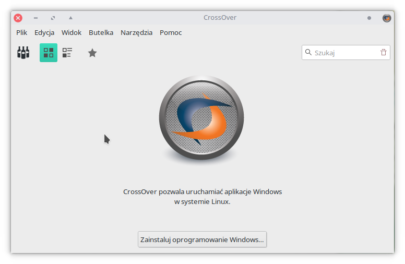Open the Plik menu
Image resolution: width=405 pixels, height=264 pixels.
pos(22,32)
